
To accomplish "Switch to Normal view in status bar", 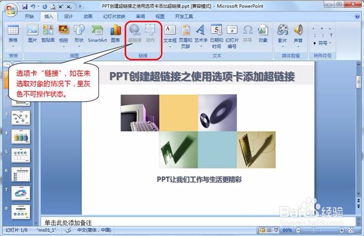I will click(x=263, y=230).
